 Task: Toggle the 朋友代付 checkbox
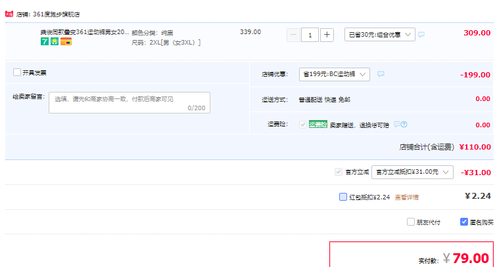tap(411, 222)
